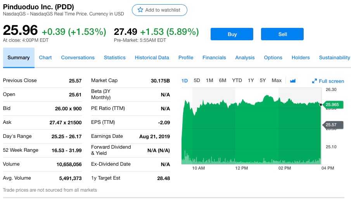Click the Day's Range value 25.25 - 26.17
This screenshot has width=351, height=199.
tap(66, 136)
